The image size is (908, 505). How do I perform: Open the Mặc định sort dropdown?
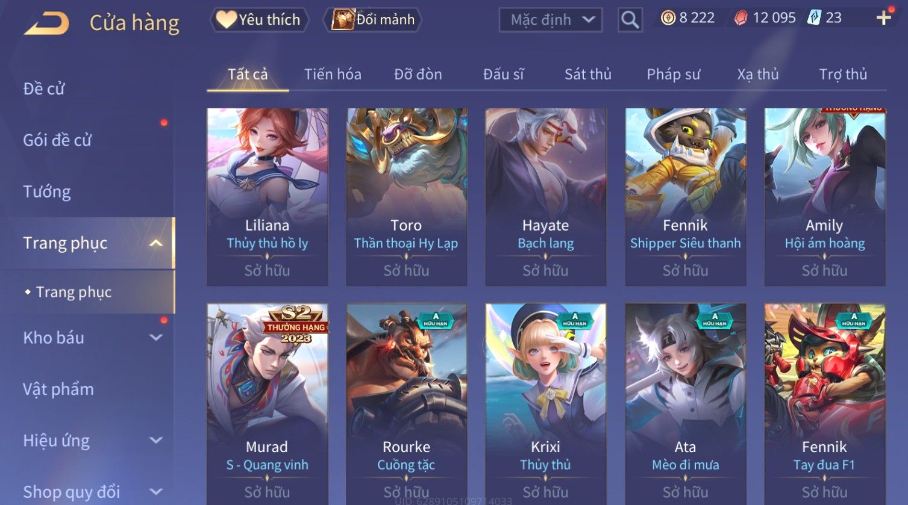coord(550,20)
